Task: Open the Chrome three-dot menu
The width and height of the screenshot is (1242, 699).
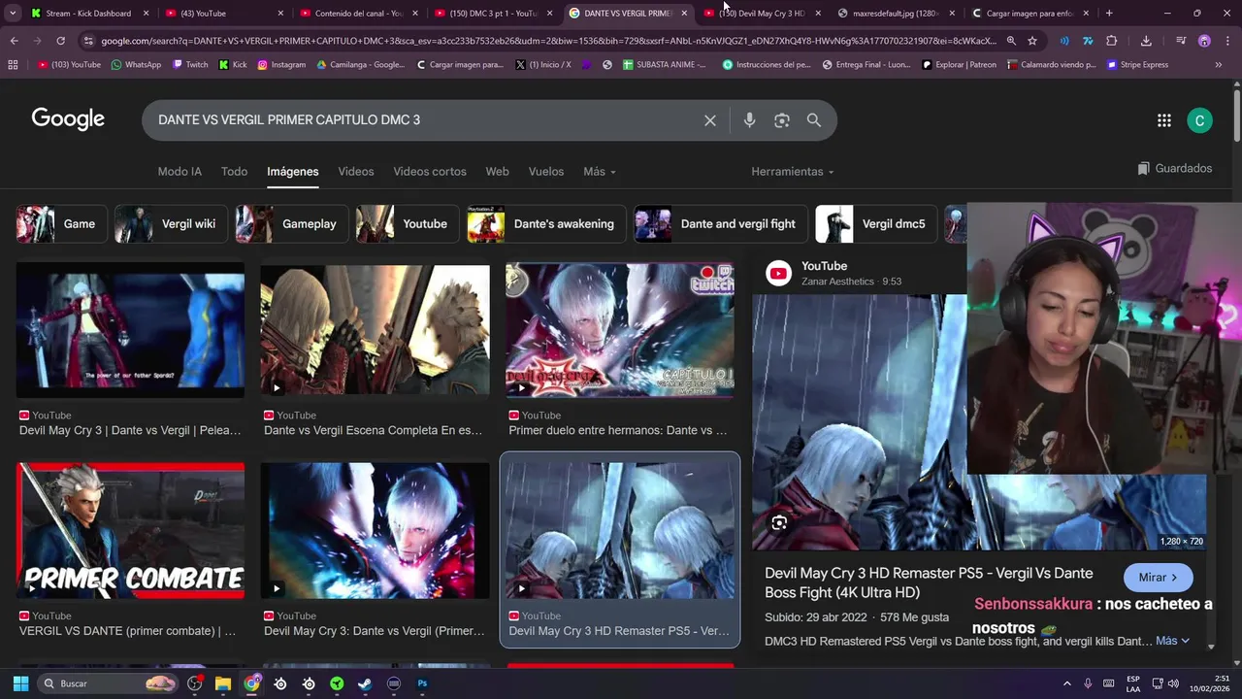Action: 1227,41
